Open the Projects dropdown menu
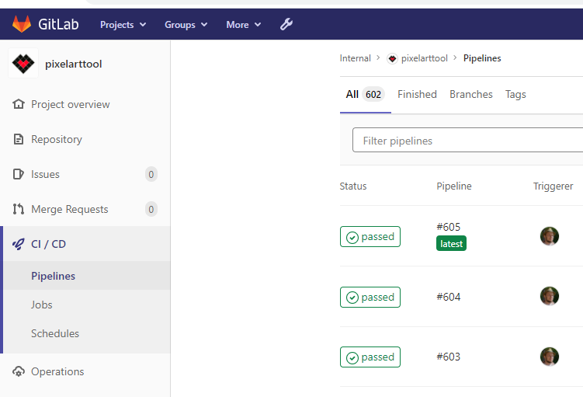Screen dimensions: 583x397 tap(123, 25)
